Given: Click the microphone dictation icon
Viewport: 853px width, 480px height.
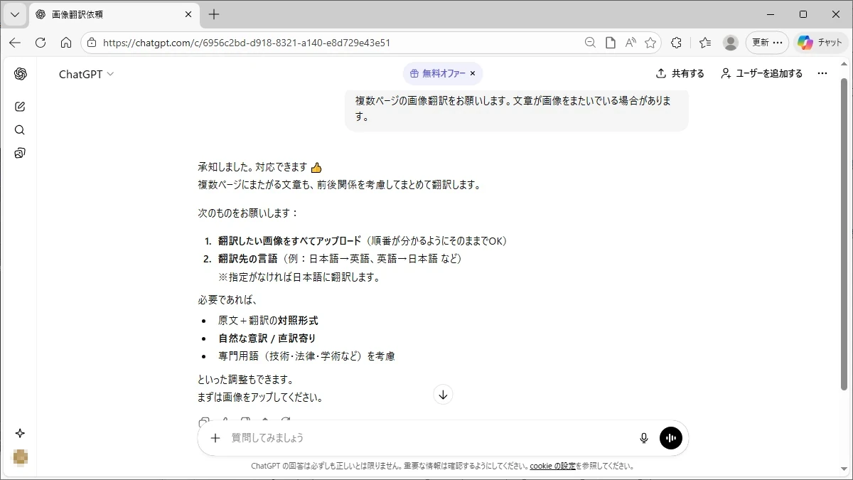Looking at the screenshot, I should (x=644, y=438).
